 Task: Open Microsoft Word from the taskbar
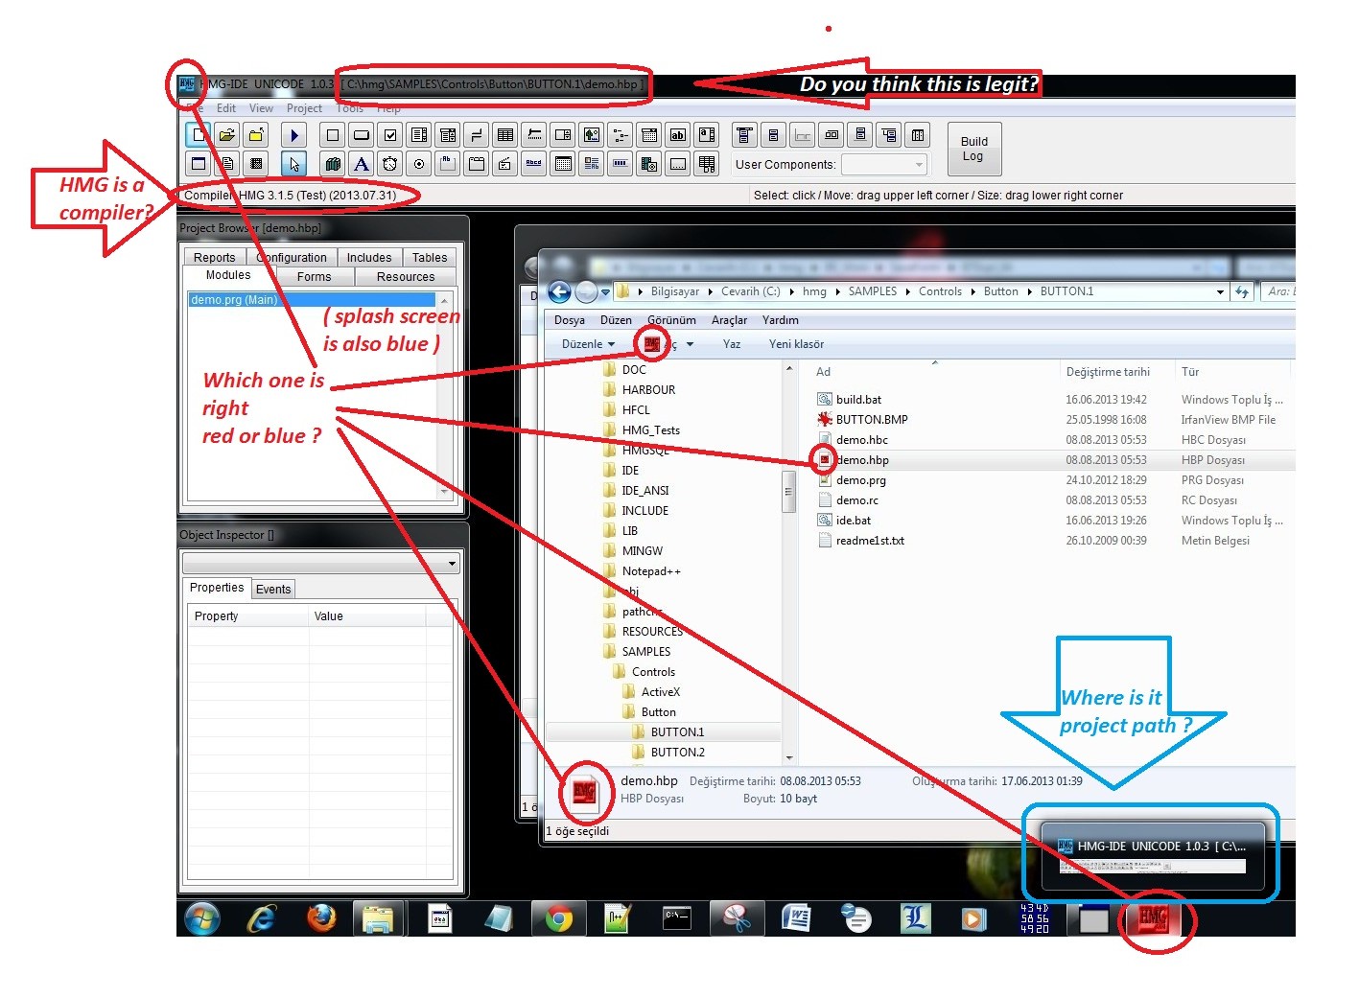796,919
